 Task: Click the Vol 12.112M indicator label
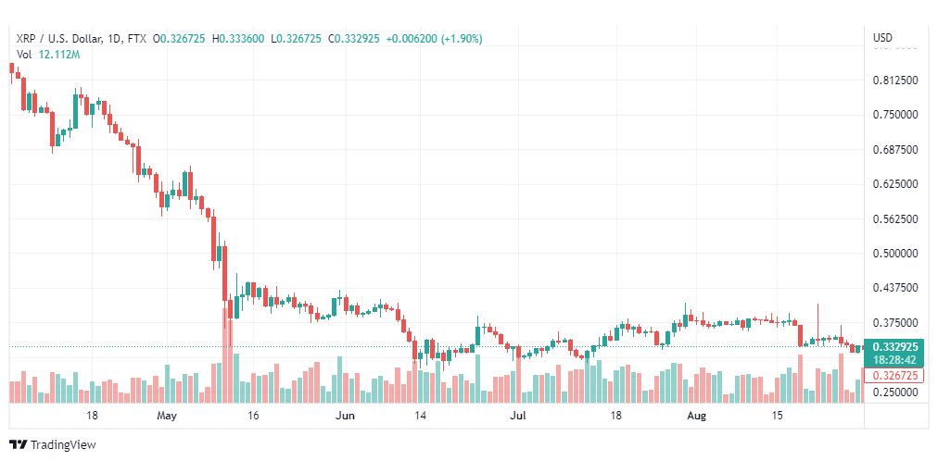pyautogui.click(x=48, y=55)
